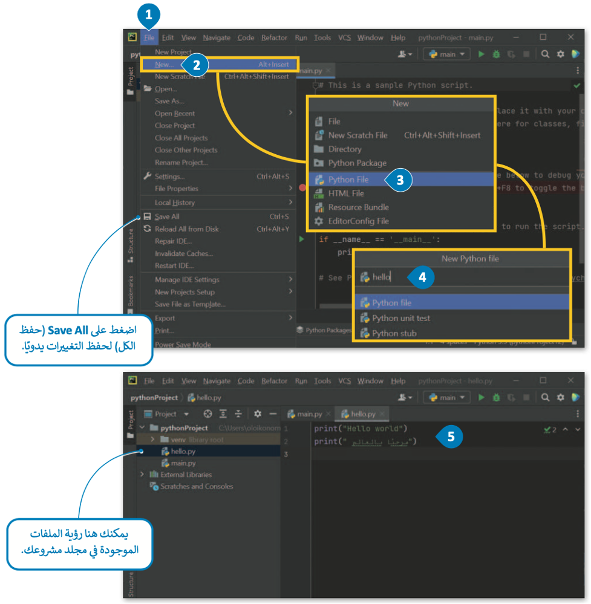Go to previous highlighted problem arrow in hello.py editor

pyautogui.click(x=565, y=429)
